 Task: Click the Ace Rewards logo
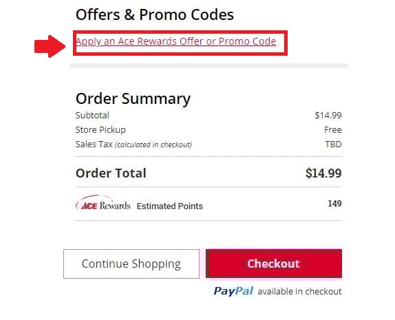click(x=103, y=203)
